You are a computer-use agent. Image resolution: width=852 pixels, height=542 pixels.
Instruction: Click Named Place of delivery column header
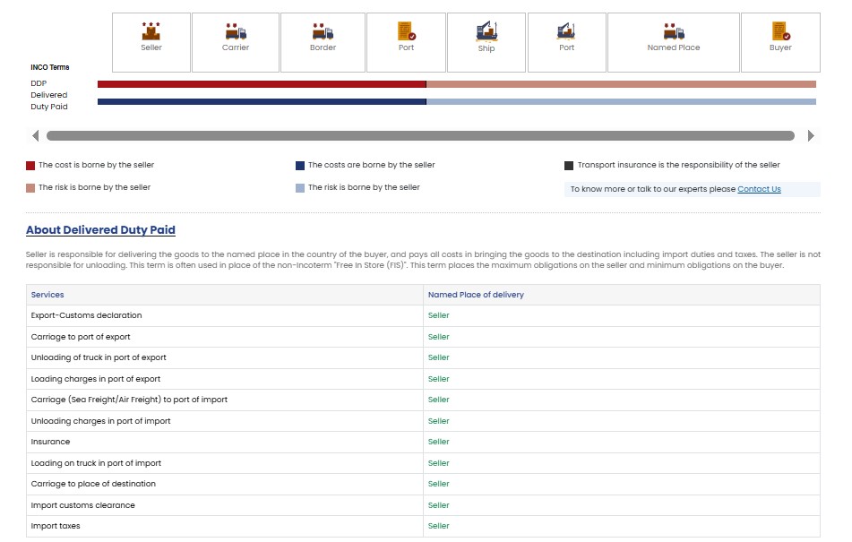pos(476,295)
